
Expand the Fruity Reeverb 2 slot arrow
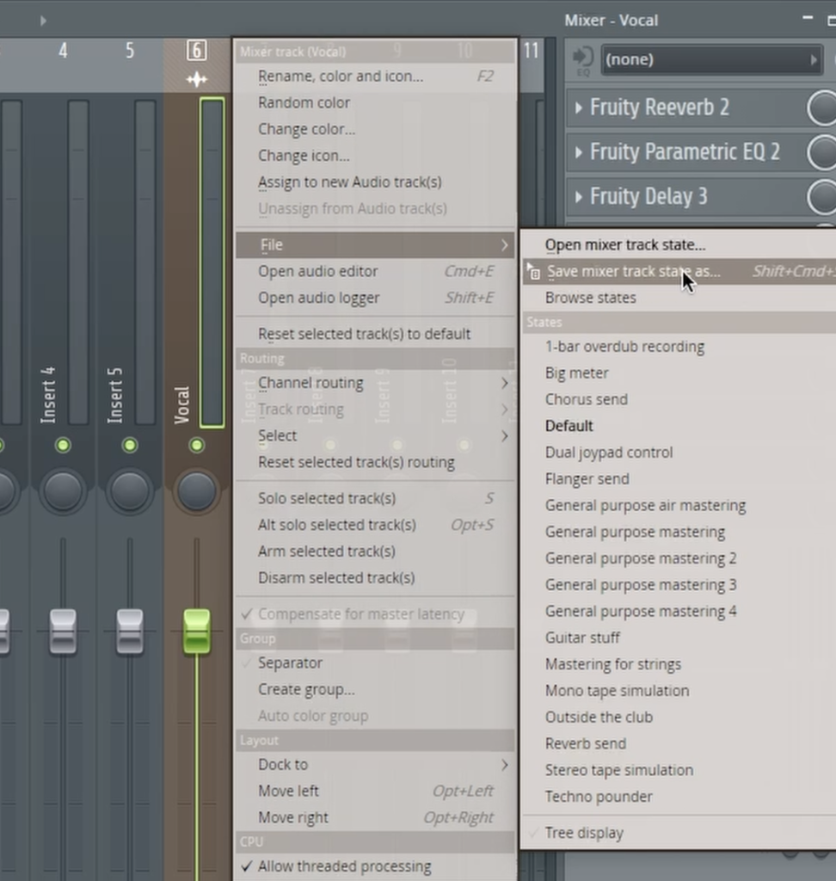point(579,108)
